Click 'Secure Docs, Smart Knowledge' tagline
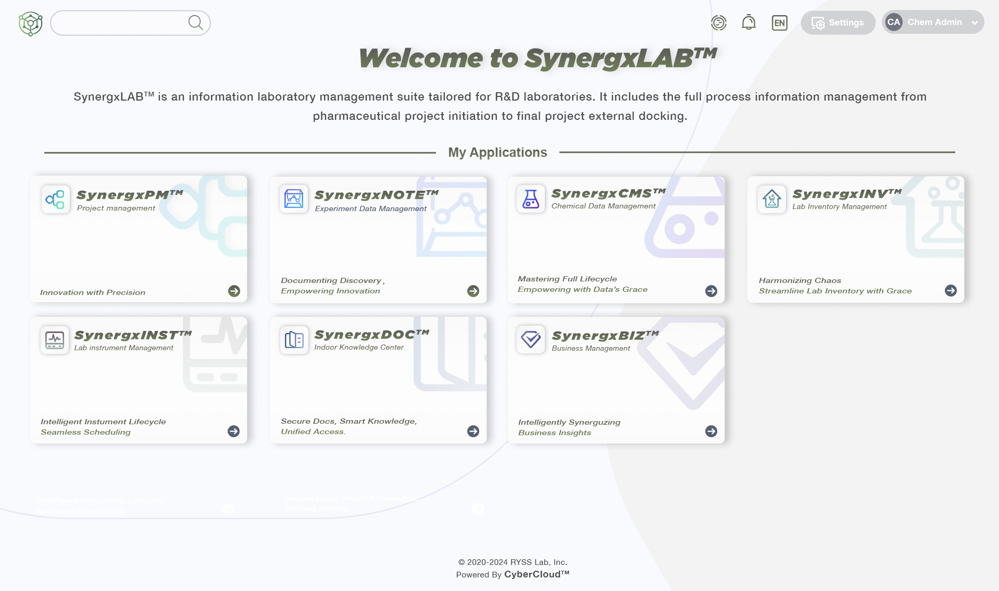999x591 pixels. (x=349, y=421)
